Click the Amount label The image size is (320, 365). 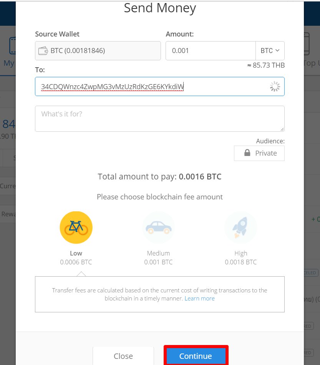click(180, 34)
